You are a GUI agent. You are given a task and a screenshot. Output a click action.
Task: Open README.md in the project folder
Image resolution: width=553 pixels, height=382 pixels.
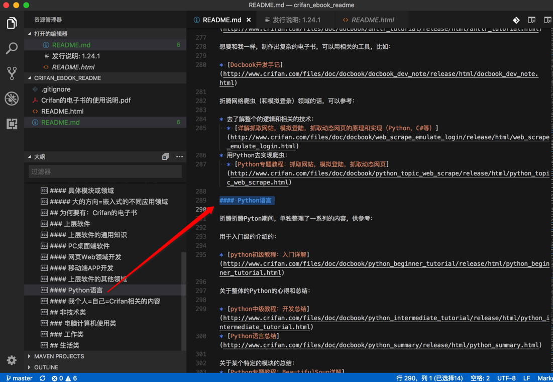tap(105, 122)
